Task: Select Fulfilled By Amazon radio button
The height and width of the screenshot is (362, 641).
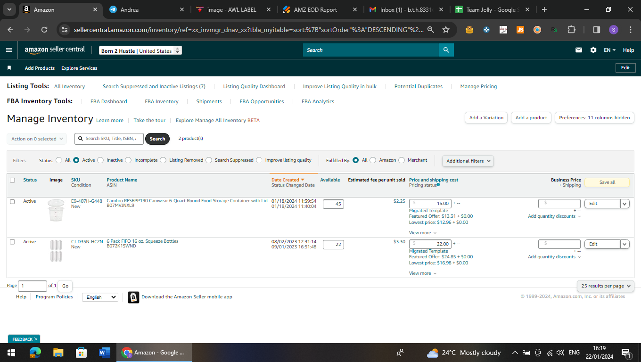Action: [x=373, y=160]
